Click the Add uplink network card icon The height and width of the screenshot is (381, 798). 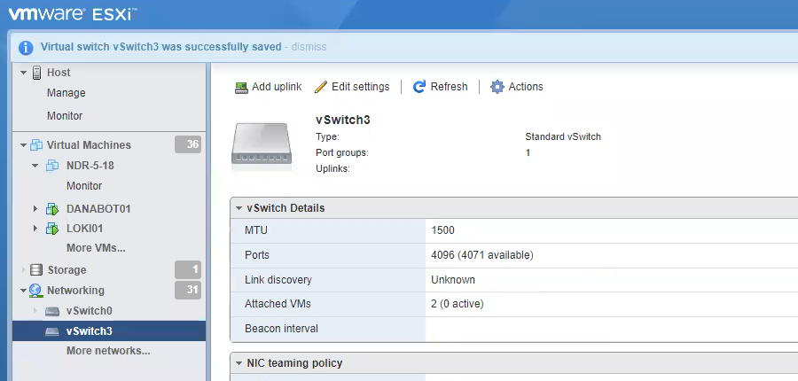pyautogui.click(x=241, y=87)
